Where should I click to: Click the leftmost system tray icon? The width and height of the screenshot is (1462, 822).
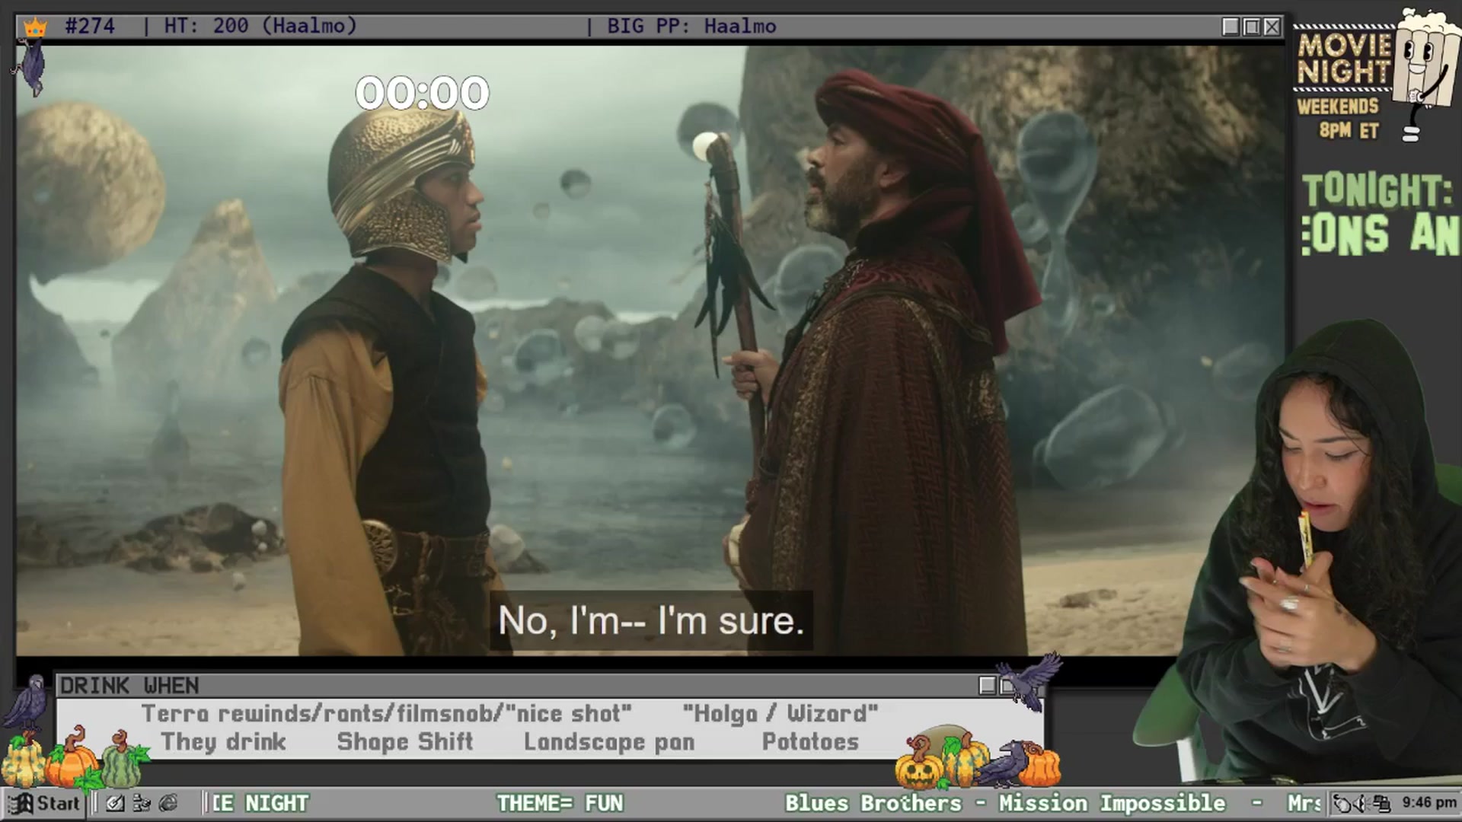click(1343, 803)
